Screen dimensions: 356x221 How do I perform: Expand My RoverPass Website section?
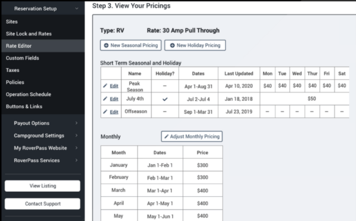click(x=76, y=148)
